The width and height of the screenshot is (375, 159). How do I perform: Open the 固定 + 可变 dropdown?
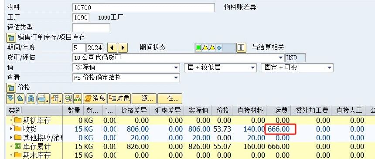(330, 68)
